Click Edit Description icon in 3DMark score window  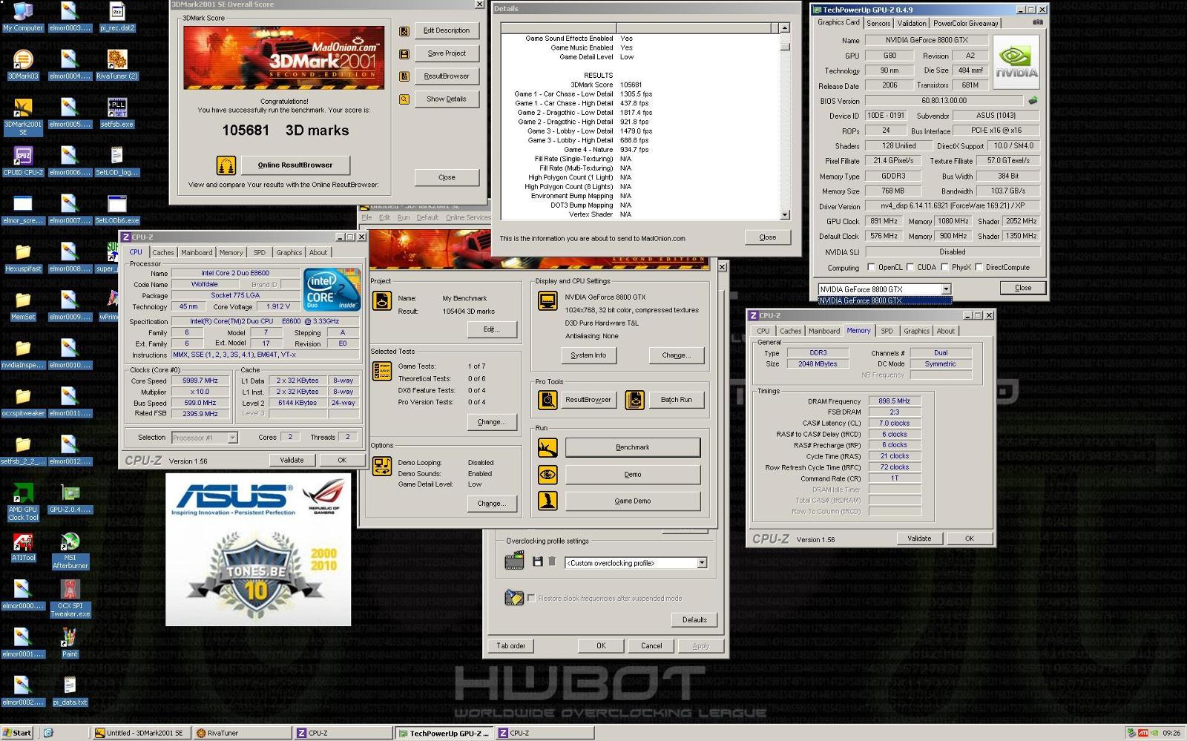[404, 31]
